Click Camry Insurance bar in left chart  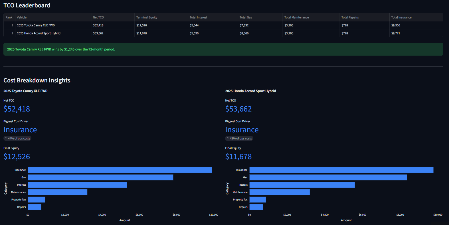120,170
